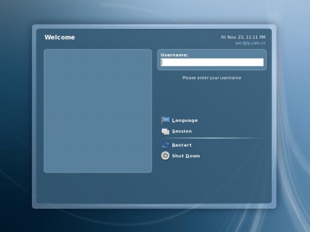Click the Shut Down power icon
Image resolution: width=310 pixels, height=232 pixels.
tap(165, 156)
